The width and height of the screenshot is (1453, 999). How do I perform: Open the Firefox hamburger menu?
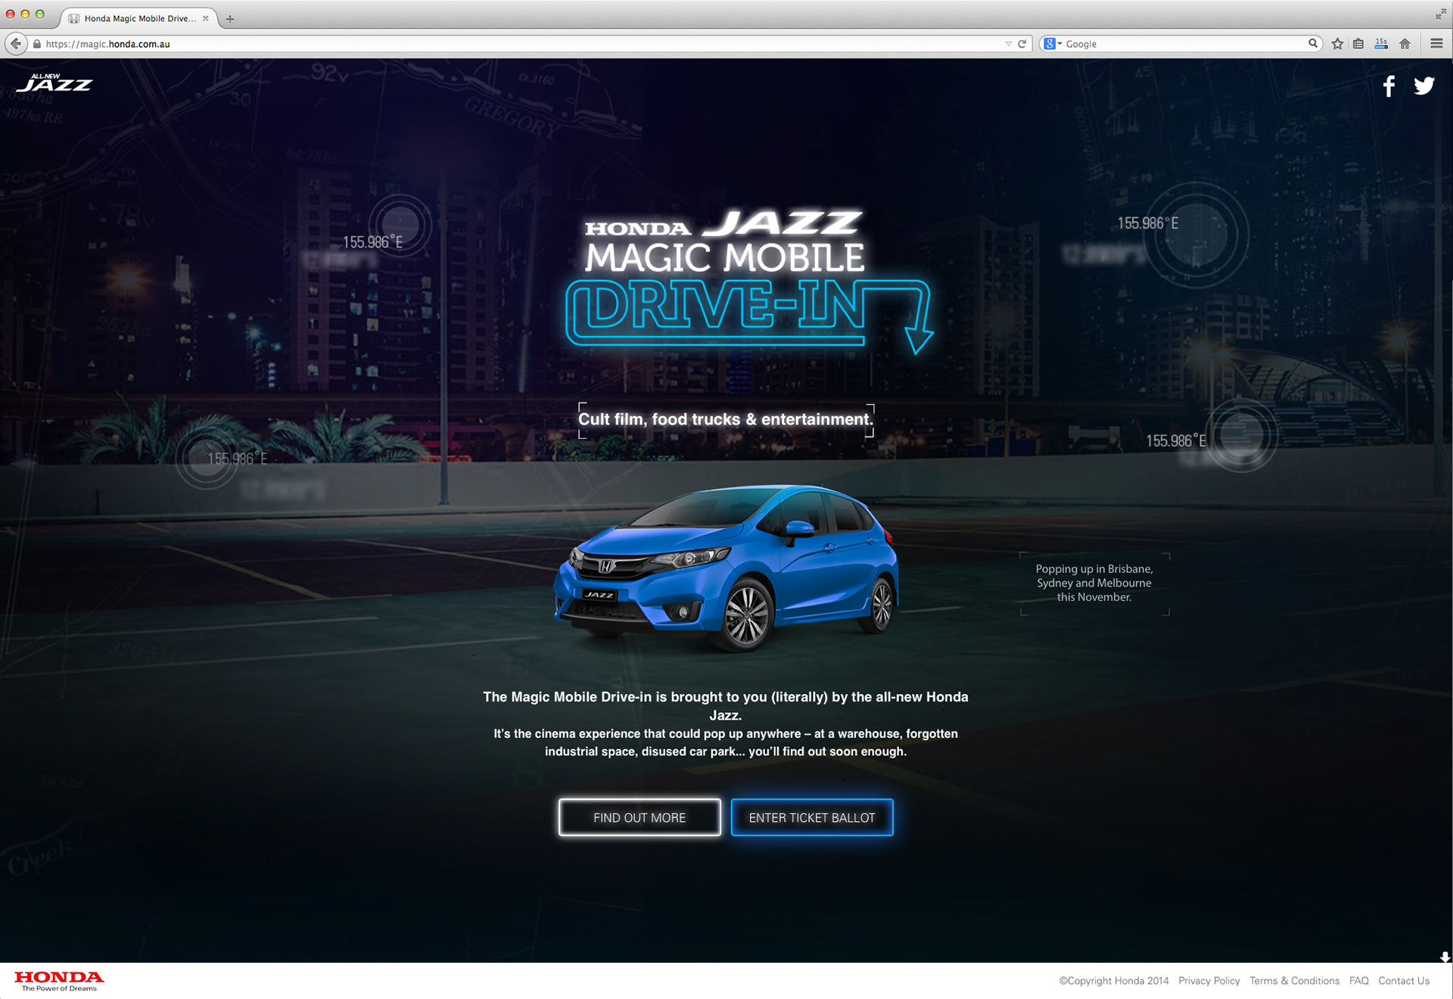(1436, 44)
